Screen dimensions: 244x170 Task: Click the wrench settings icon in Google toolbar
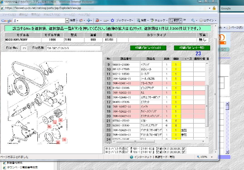point(193,20)
